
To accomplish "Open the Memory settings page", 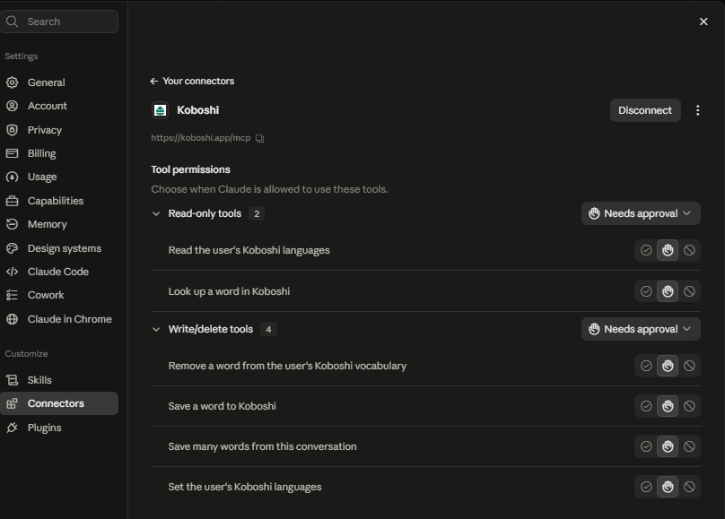I will [x=59, y=224].
